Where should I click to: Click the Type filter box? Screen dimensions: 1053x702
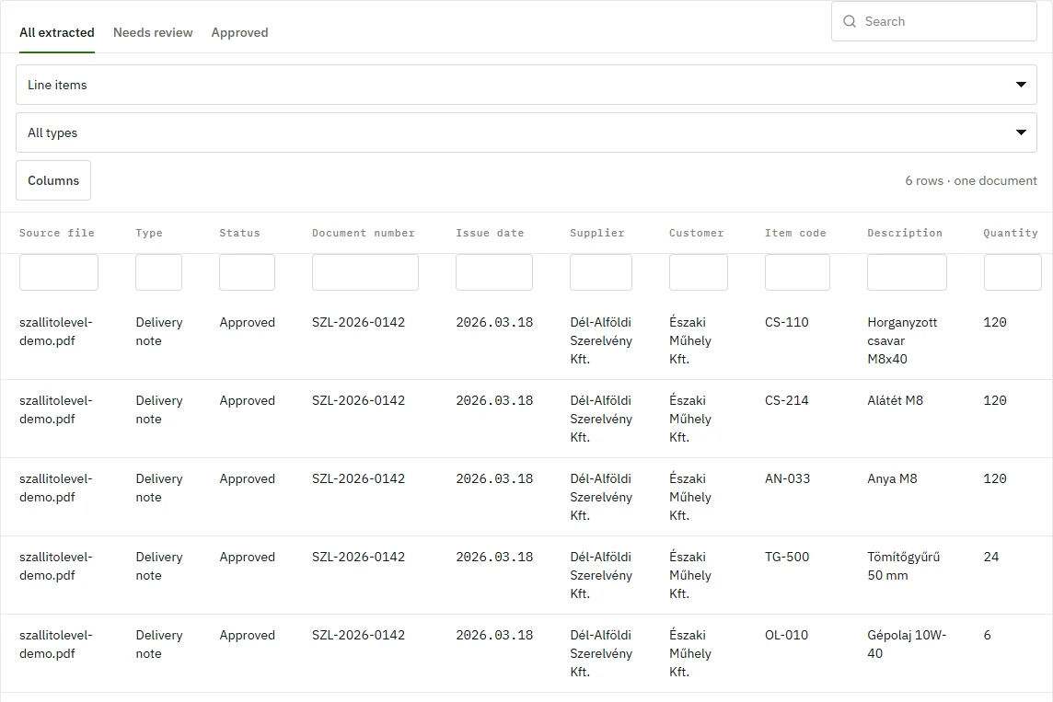pos(158,272)
